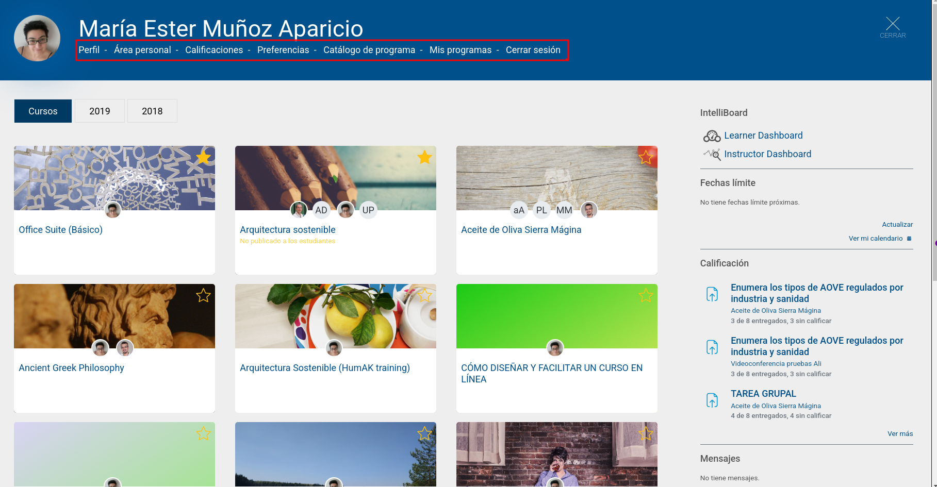Click first photo avatar on Arquitectura sostenible card
The height and width of the screenshot is (487, 937).
pos(299,210)
